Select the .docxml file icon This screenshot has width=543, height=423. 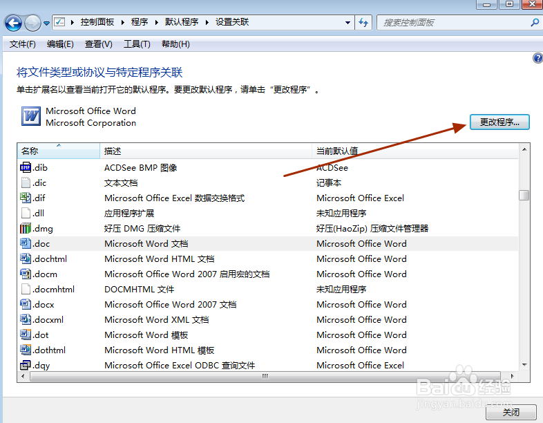[x=26, y=319]
